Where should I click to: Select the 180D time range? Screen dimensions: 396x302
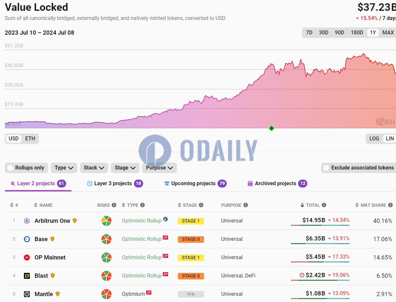pos(357,33)
